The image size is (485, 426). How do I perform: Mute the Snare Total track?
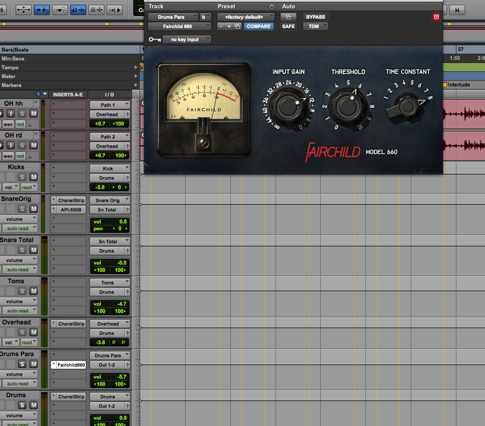pos(33,250)
